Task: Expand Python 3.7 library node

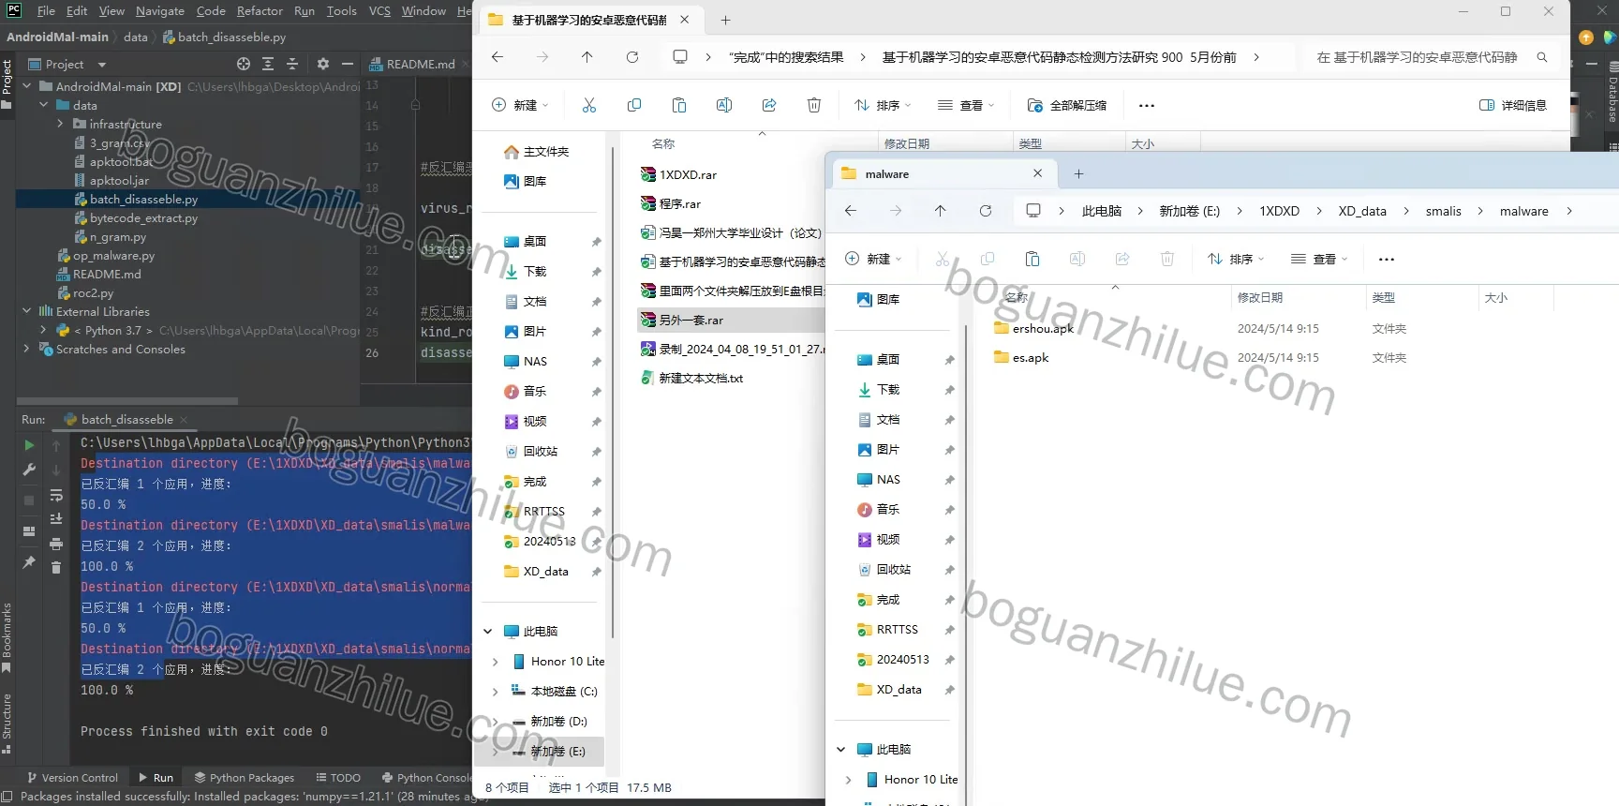Action: click(x=44, y=330)
